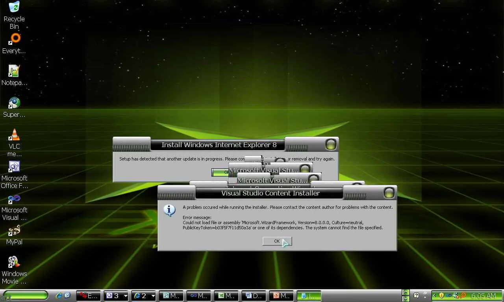The image size is (504, 302).
Task: Select the Super... desktop shortcut
Action: (x=14, y=107)
